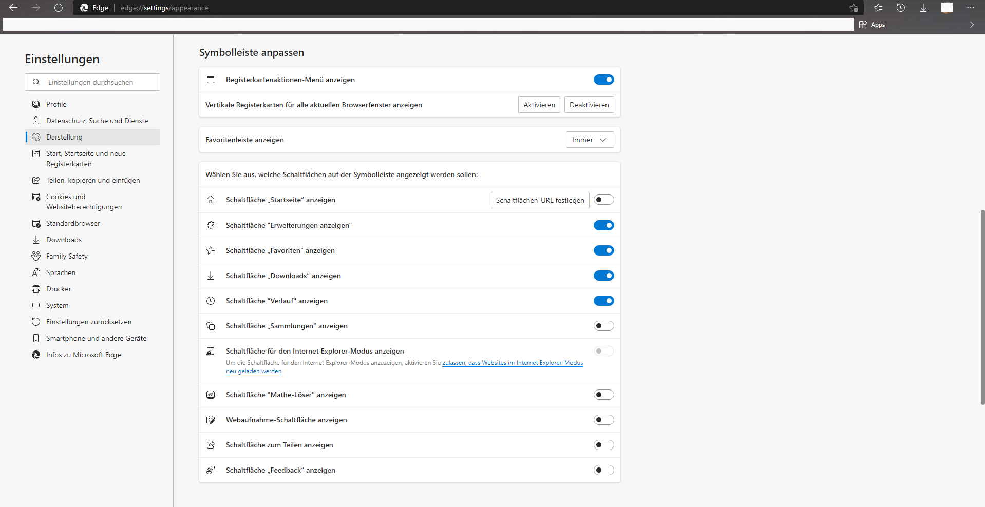Enable Webaufnahme-Schaltfläche toggle
The image size is (985, 507).
(603, 420)
